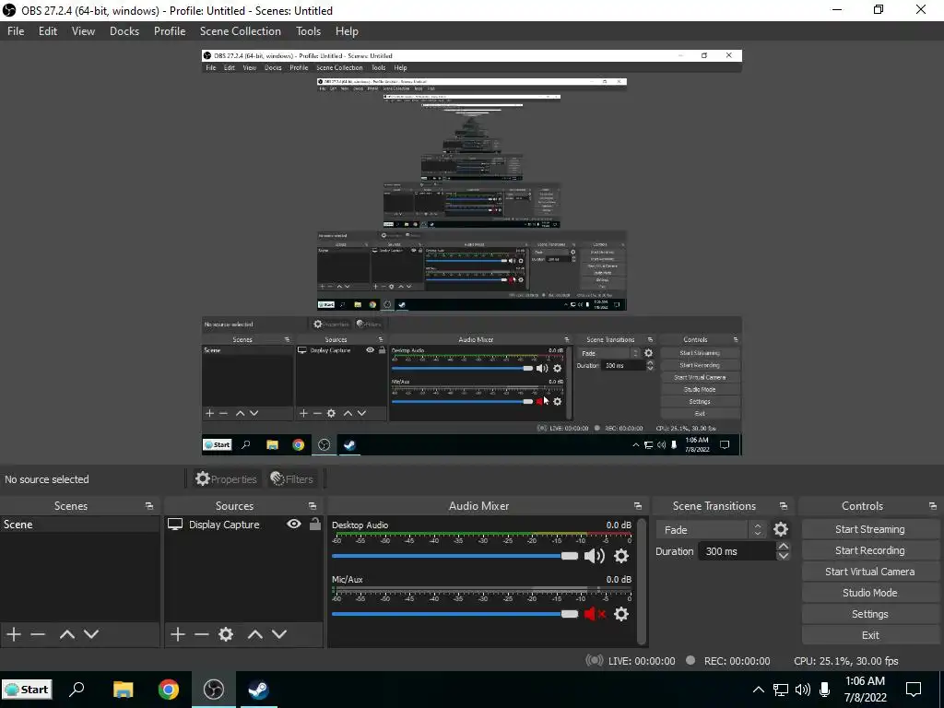Open volume icon in system tray

pos(803,690)
